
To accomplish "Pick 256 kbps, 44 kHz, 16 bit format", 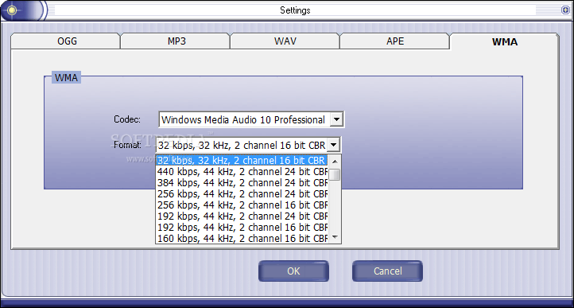I will coord(242,205).
